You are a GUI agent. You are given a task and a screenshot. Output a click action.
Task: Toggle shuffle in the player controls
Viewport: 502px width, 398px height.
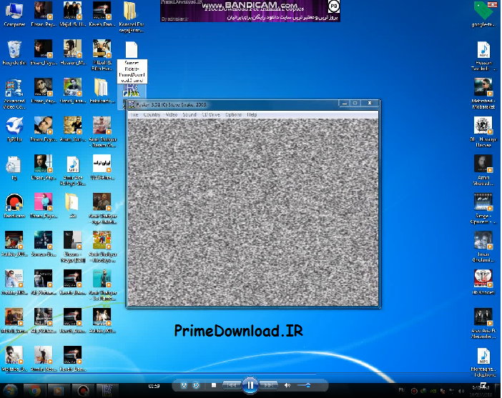184,385
